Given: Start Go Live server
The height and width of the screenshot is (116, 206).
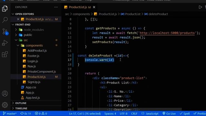Looking at the screenshot, I should coord(169,113).
